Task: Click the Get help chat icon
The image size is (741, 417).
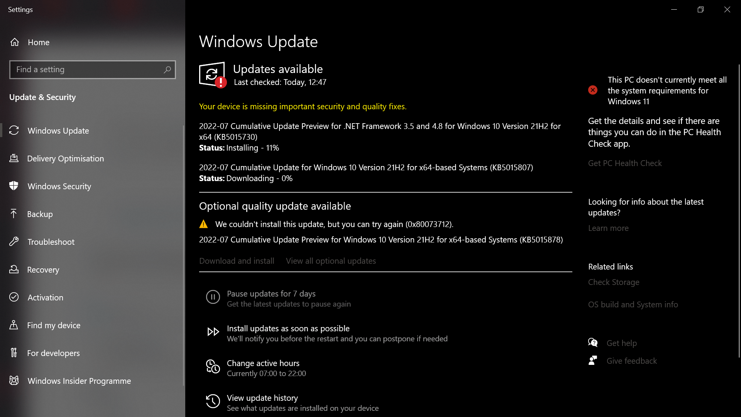Action: (593, 342)
